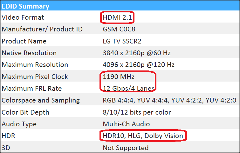
Task: Select the Maximum FRL Rate label
Action: 32,89
